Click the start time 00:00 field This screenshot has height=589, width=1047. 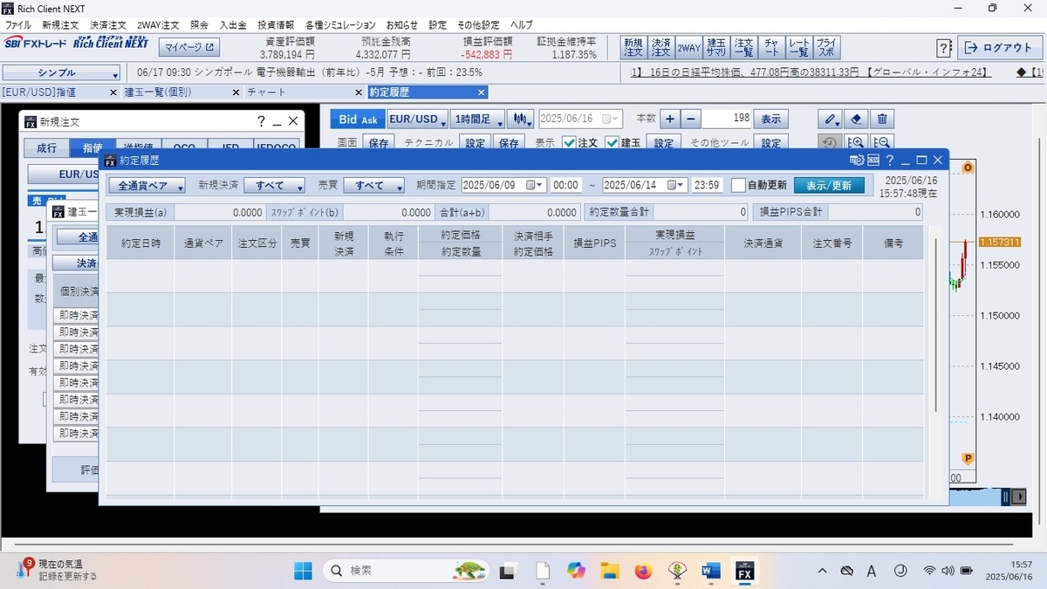click(x=566, y=186)
